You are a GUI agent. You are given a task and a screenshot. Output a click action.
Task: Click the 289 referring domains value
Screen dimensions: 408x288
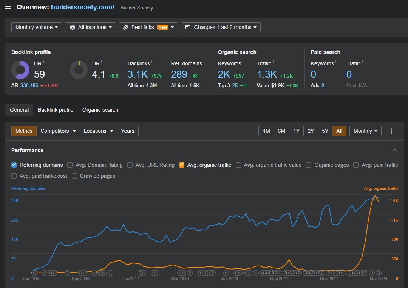pos(179,75)
